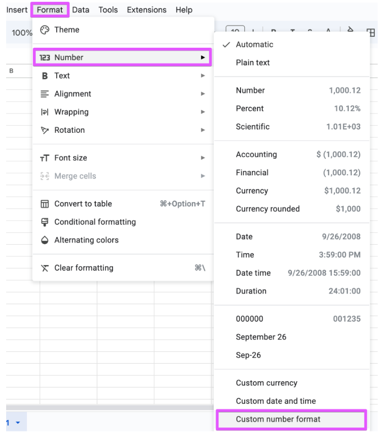This screenshot has width=382, height=437.
Task: Click the Conditional formatting paint roller icon
Action: tap(45, 222)
